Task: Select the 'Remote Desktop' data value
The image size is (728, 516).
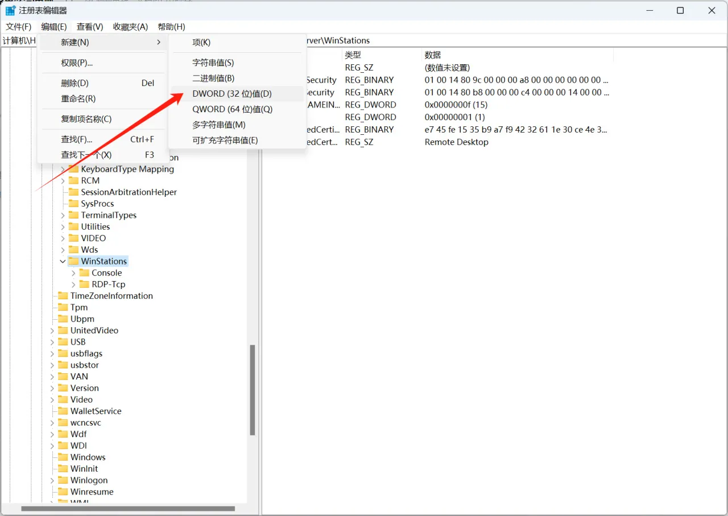Action: [x=456, y=142]
